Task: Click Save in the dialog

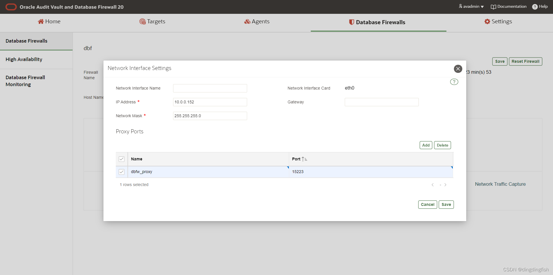Action: coord(446,204)
